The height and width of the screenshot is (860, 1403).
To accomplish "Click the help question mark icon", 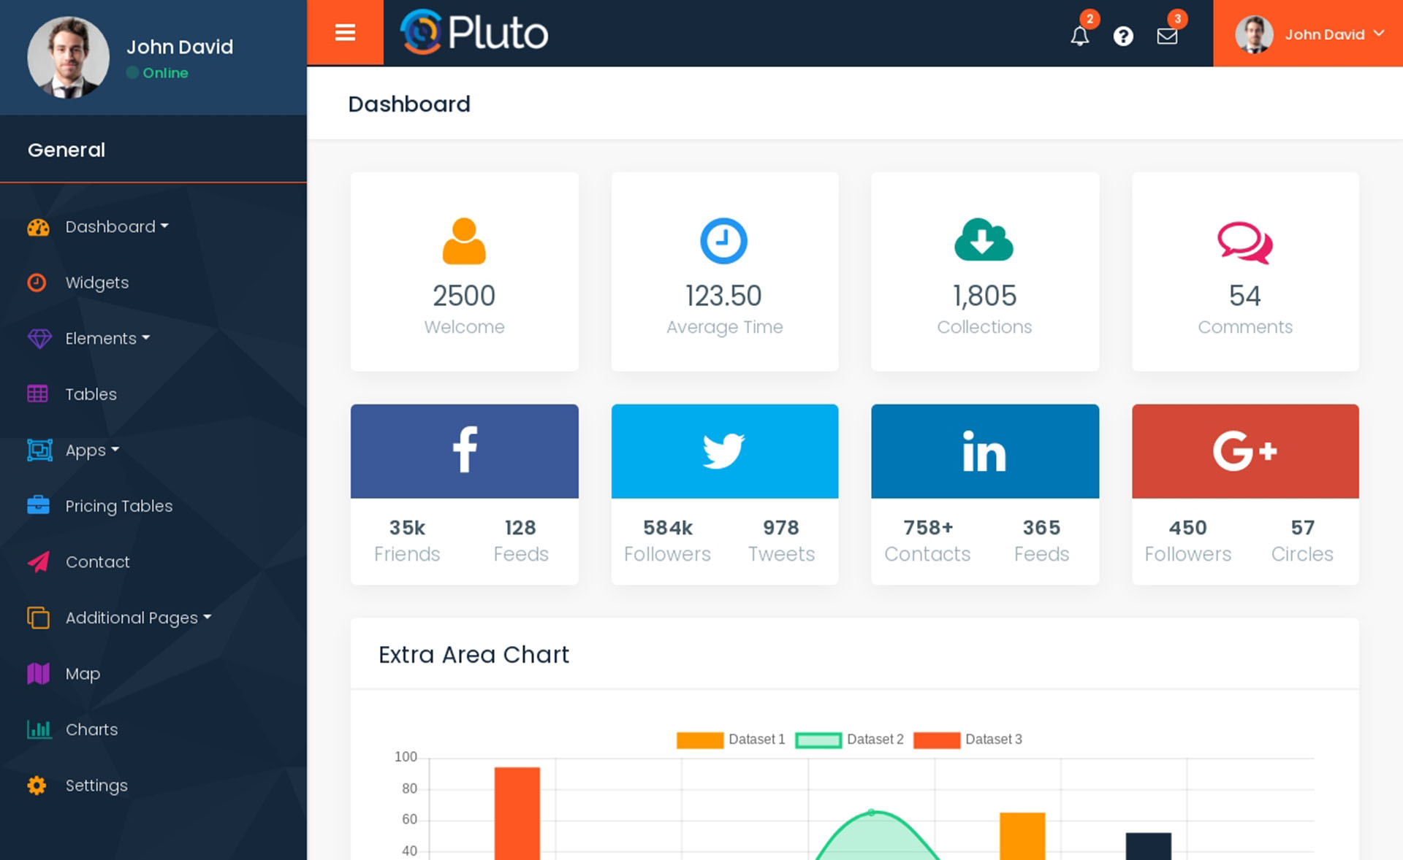I will 1123,33.
